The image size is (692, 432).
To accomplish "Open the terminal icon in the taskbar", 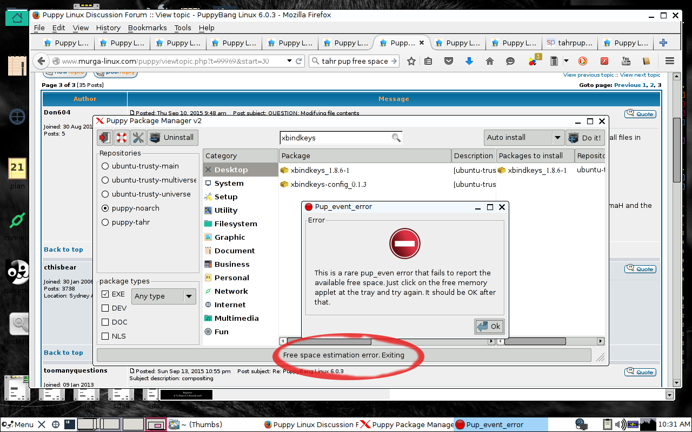I will pos(69,424).
